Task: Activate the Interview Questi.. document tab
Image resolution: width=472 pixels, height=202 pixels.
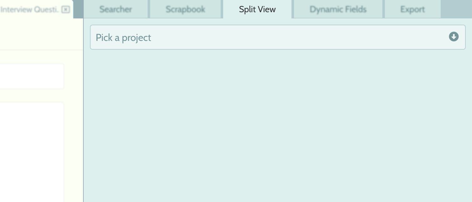Action: tap(29, 10)
